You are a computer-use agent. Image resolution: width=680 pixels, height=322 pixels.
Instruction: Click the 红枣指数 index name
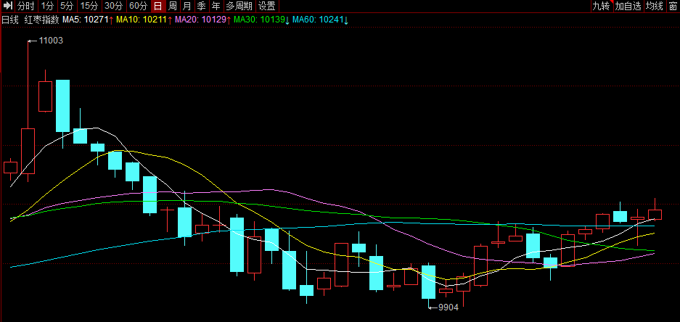42,20
